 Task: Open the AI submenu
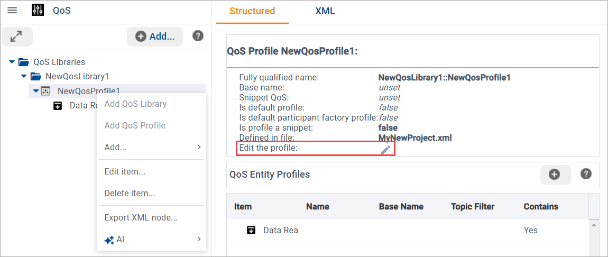pyautogui.click(x=151, y=240)
